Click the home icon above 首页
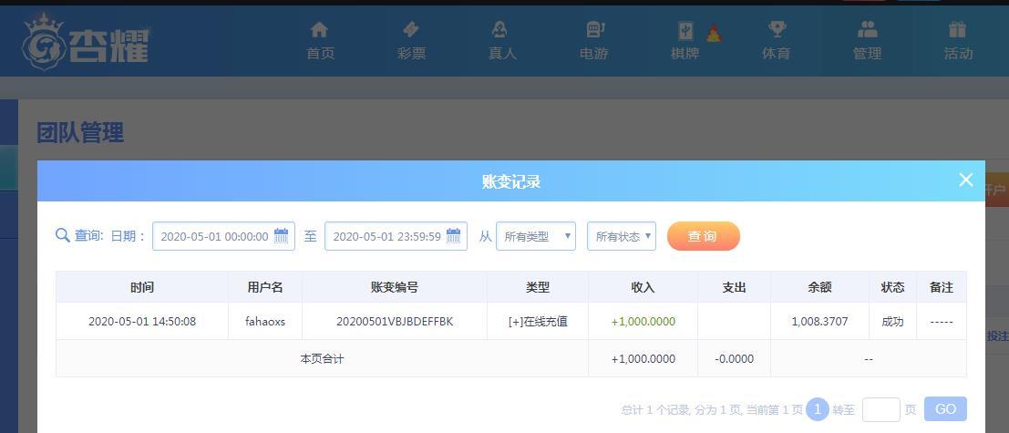 319,29
